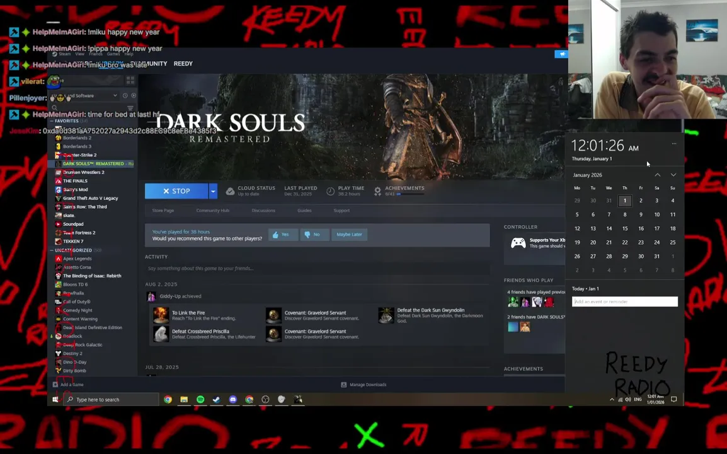Click the Manage Downloads icon
The height and width of the screenshot is (454, 727).
(343, 385)
